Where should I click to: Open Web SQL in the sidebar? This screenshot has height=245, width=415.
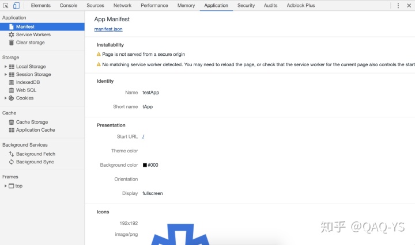(26, 90)
